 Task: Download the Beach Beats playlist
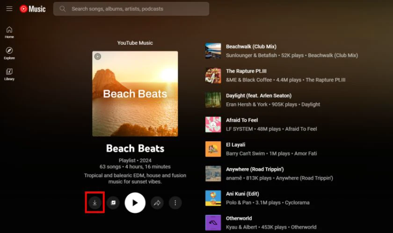click(x=95, y=203)
